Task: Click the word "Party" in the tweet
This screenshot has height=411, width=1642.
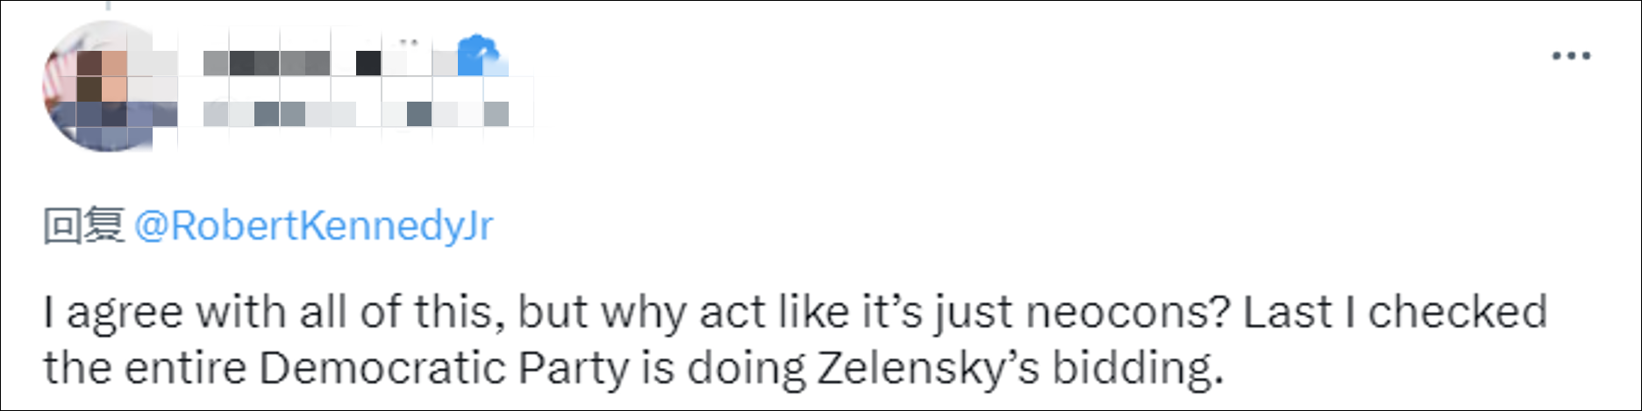Action: click(x=574, y=369)
